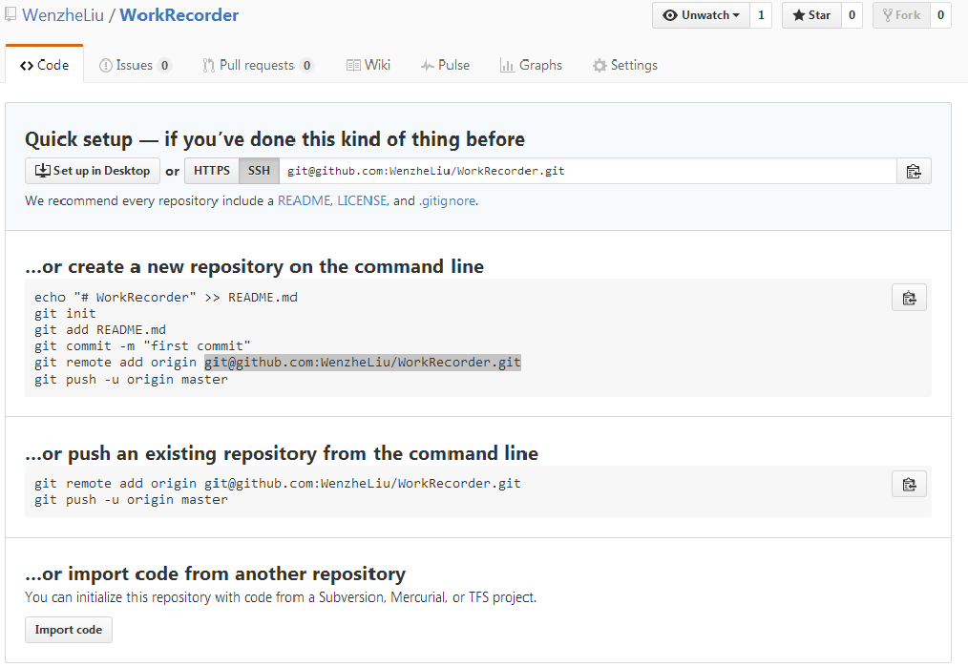Open the WorkRecorder repository link
Screen dimensions: 968x667
pos(179,15)
